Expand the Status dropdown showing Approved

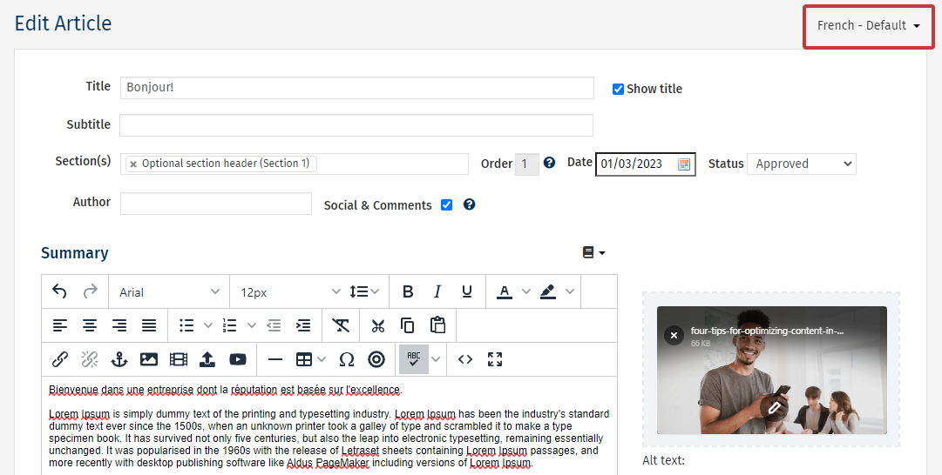[x=801, y=164]
